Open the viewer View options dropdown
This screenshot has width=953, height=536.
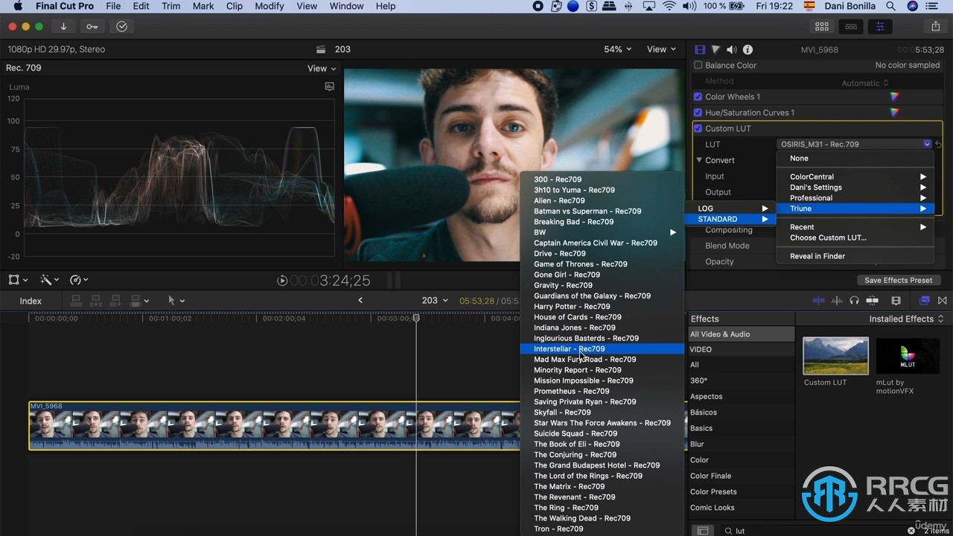tap(661, 49)
